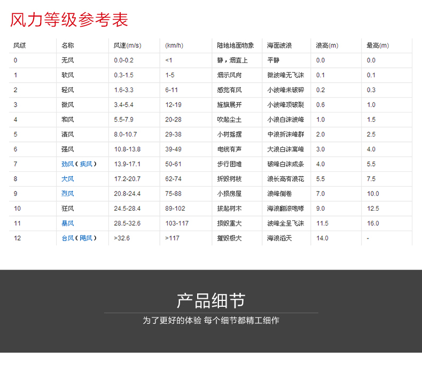Select the 吹起尘土 land description cell
Screen dimensions: 422x366
(x=229, y=120)
